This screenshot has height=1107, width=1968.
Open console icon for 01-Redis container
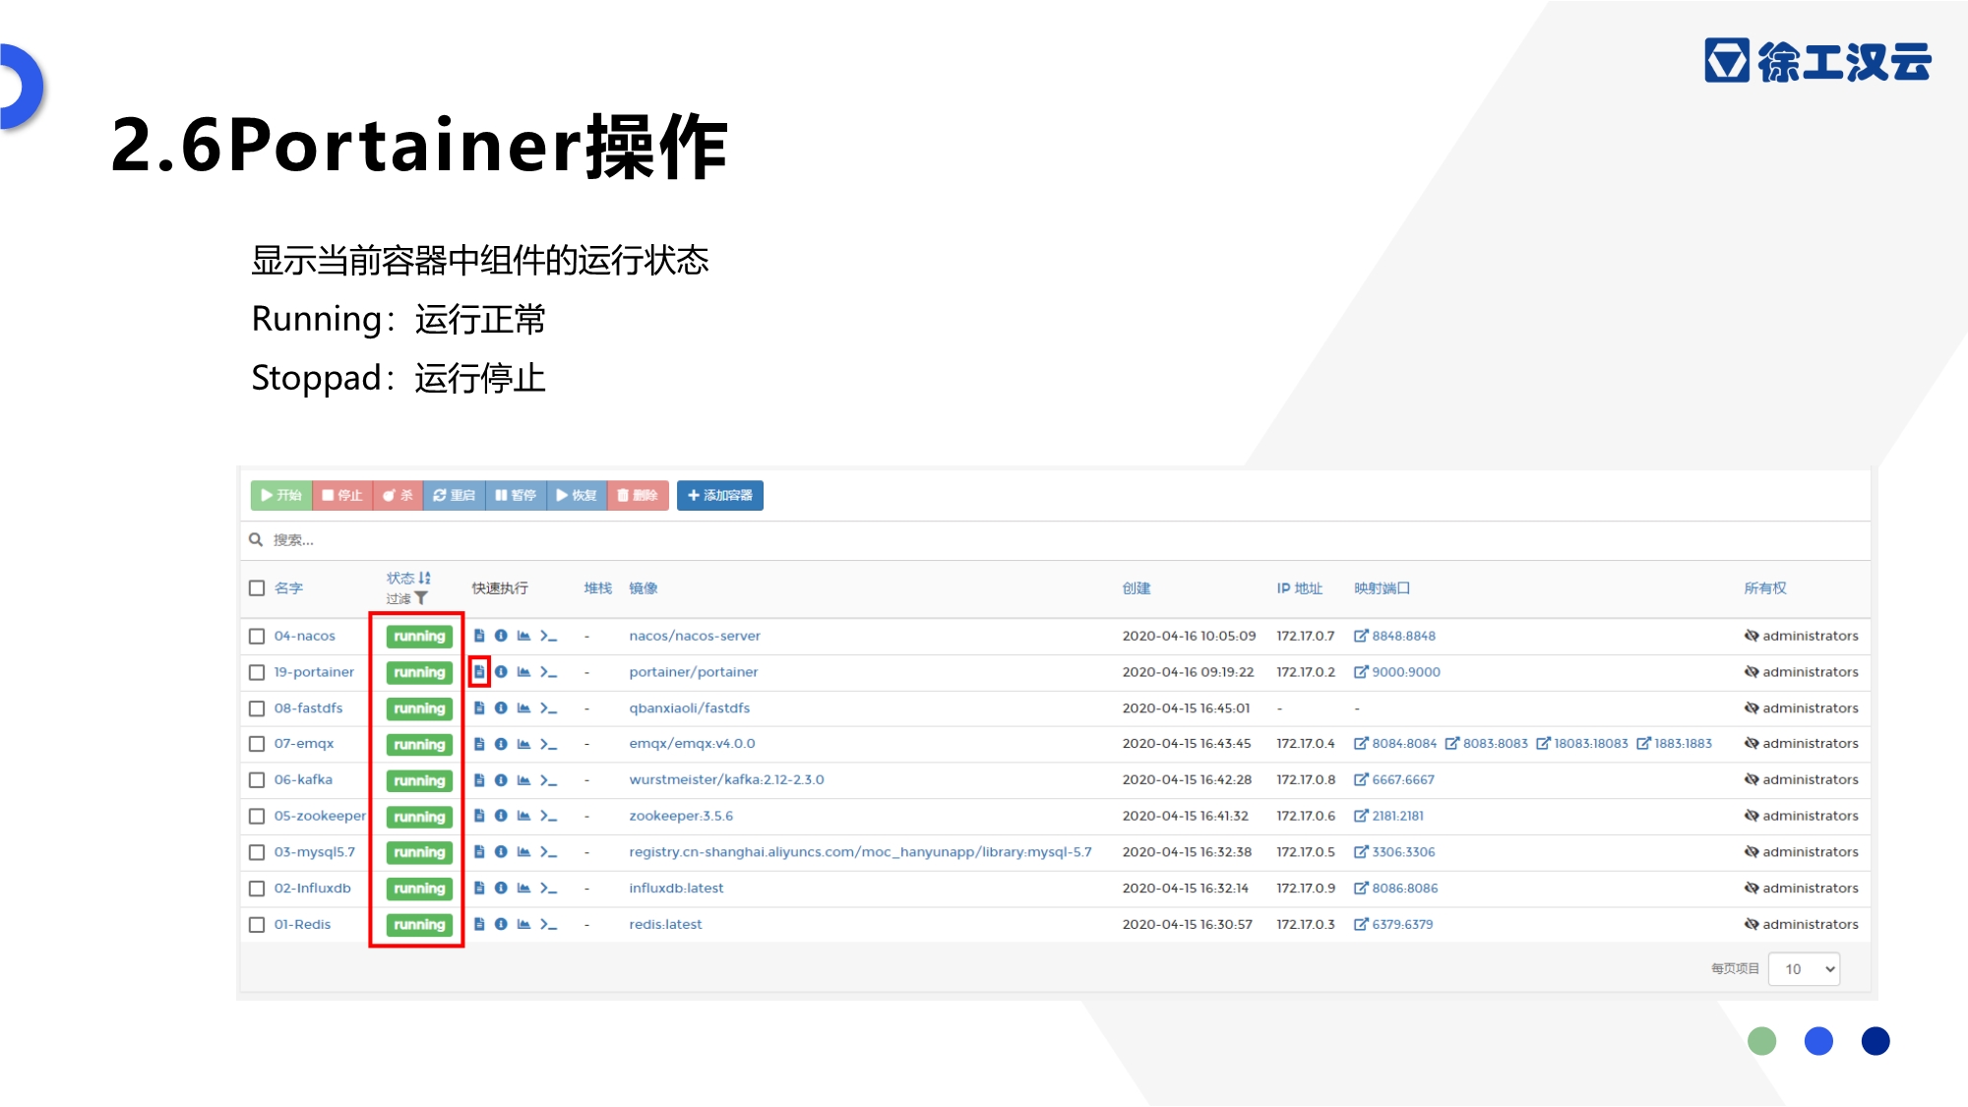point(548,924)
